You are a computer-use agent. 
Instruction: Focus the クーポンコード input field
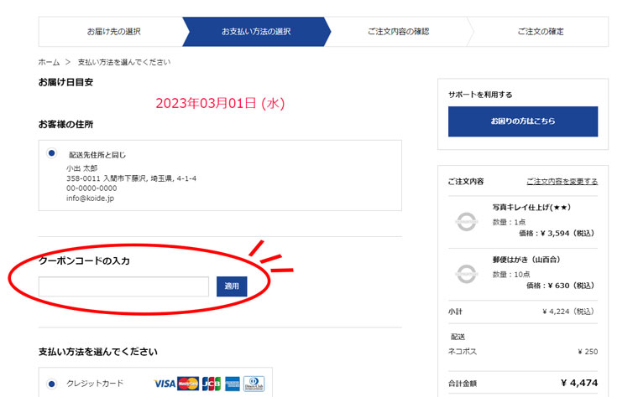tap(123, 286)
